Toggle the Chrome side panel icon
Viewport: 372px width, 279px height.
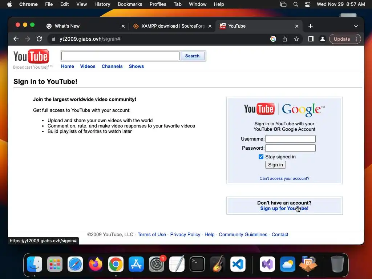(311, 39)
